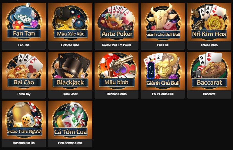Open the Bài Cào game icon
Viewport: 233px width, 150px height.
tap(24, 71)
